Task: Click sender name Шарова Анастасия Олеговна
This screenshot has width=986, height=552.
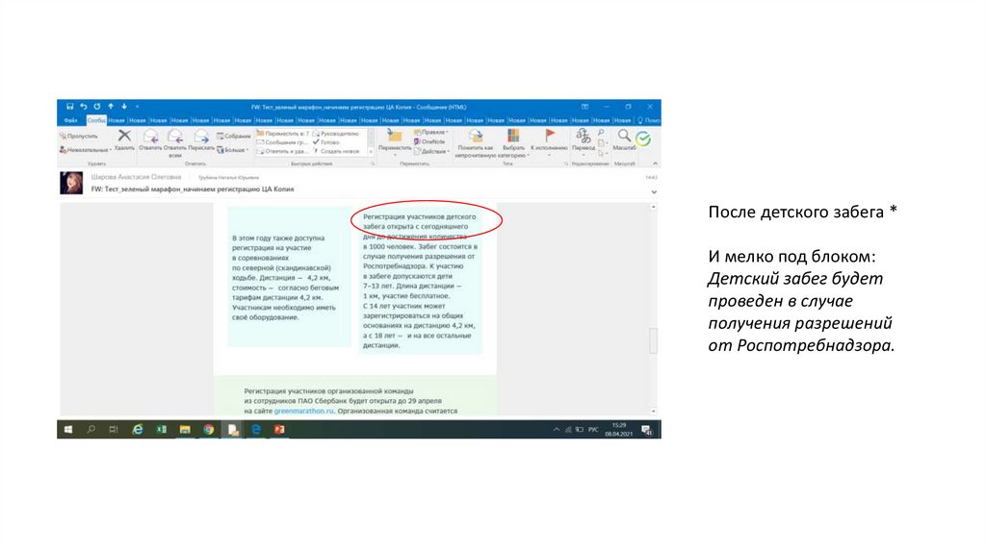Action: click(x=136, y=177)
